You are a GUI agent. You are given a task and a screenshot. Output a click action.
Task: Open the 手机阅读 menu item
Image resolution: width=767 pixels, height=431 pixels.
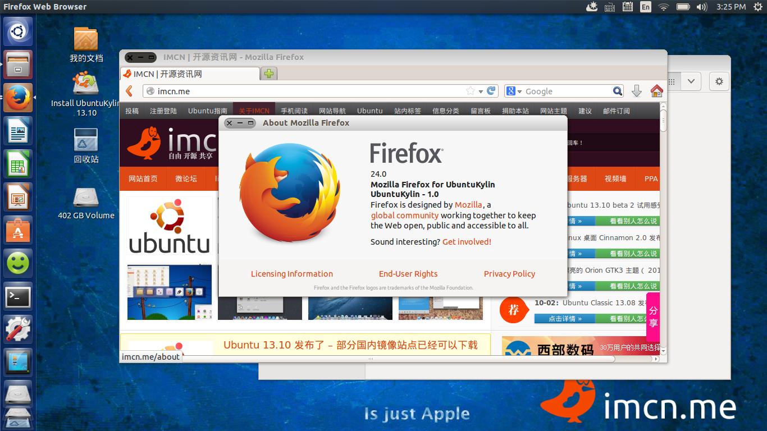[294, 111]
